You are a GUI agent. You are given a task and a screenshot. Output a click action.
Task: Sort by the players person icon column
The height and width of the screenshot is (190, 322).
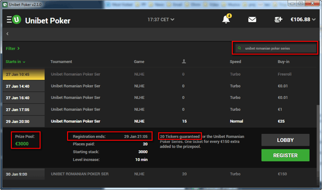coord(184,61)
